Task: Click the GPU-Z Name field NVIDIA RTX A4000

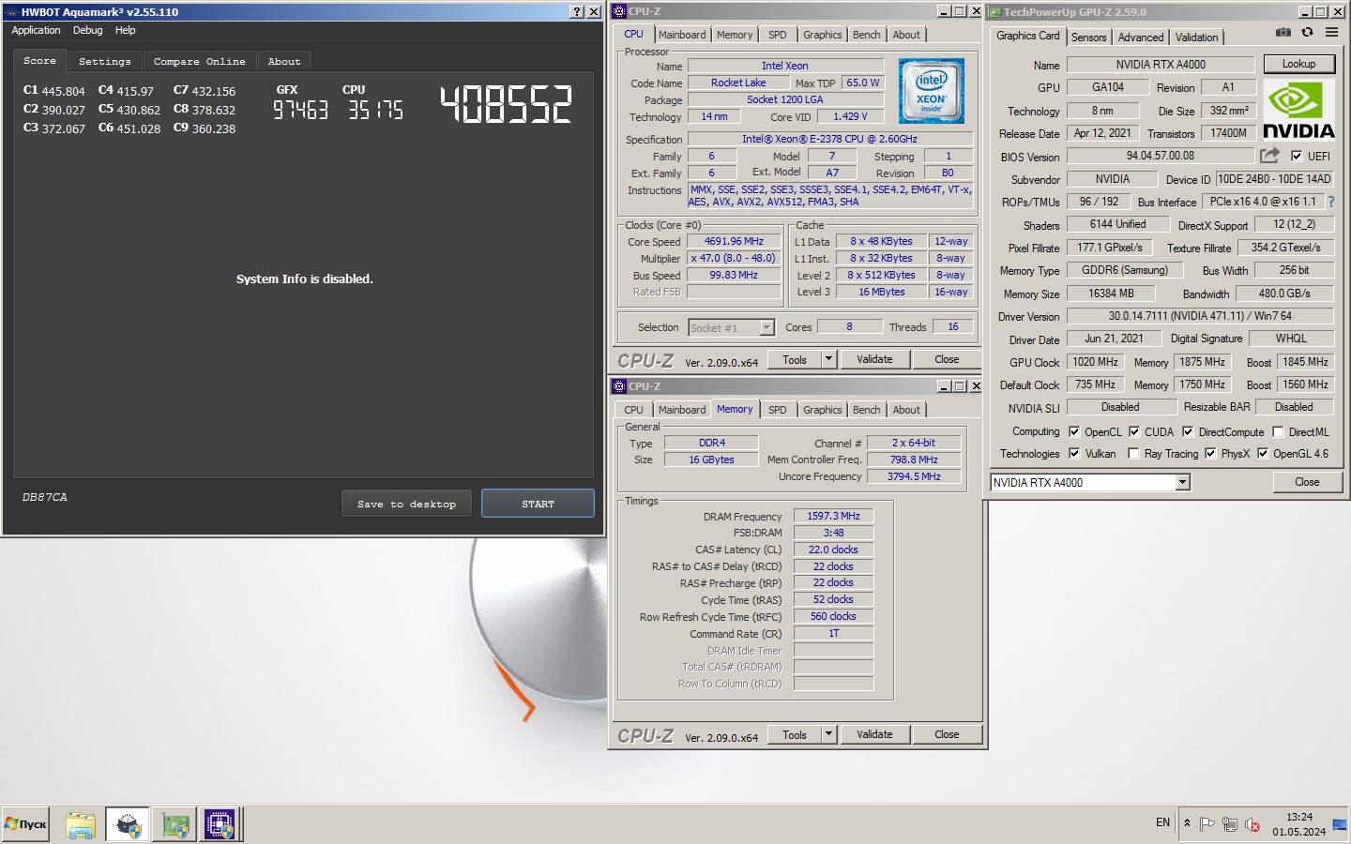Action: pyautogui.click(x=1161, y=65)
